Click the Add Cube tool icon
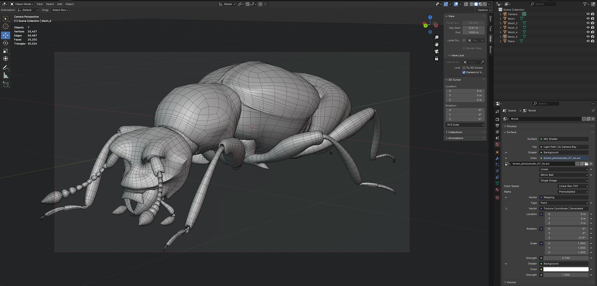597x286 pixels. pos(6,84)
